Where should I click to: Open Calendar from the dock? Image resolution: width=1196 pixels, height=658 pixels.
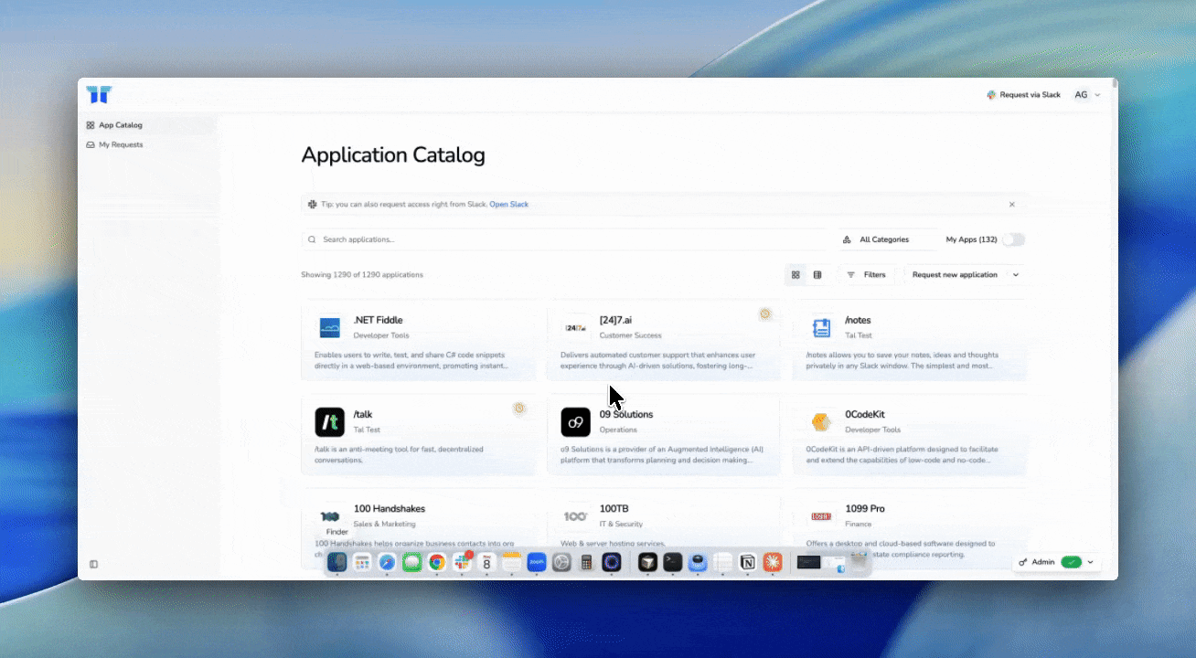pyautogui.click(x=486, y=563)
